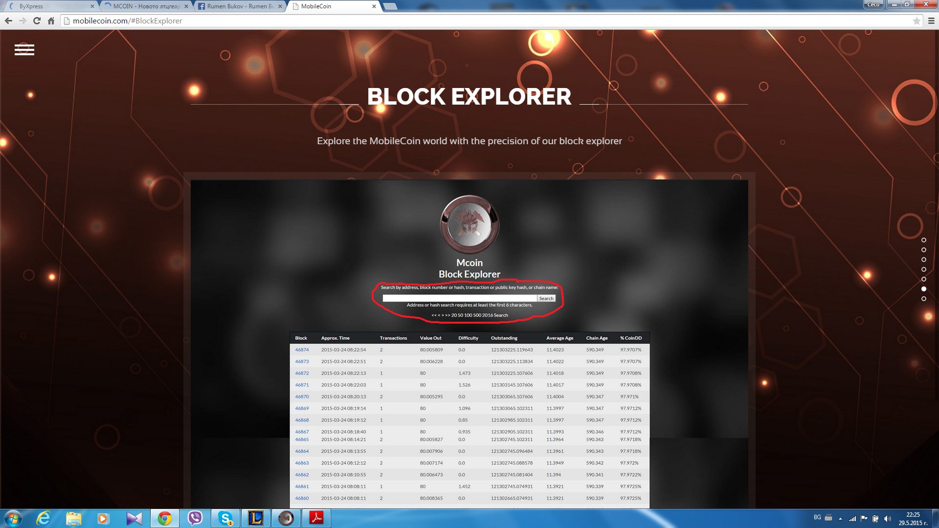The width and height of the screenshot is (939, 528).
Task: Open the clock showing 22:25
Action: click(x=913, y=519)
